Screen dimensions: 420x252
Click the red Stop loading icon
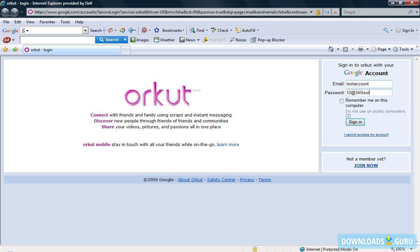coord(335,12)
